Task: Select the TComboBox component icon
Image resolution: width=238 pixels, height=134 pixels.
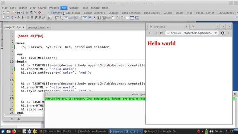Action: point(104,18)
